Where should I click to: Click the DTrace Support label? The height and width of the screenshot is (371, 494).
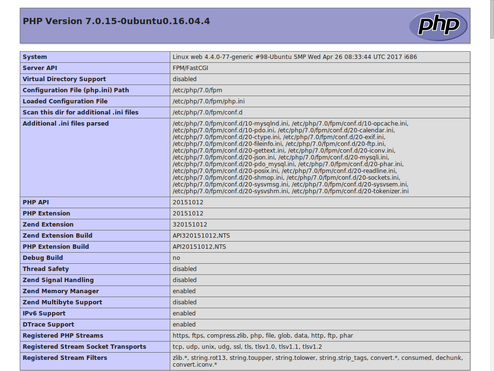click(x=48, y=324)
